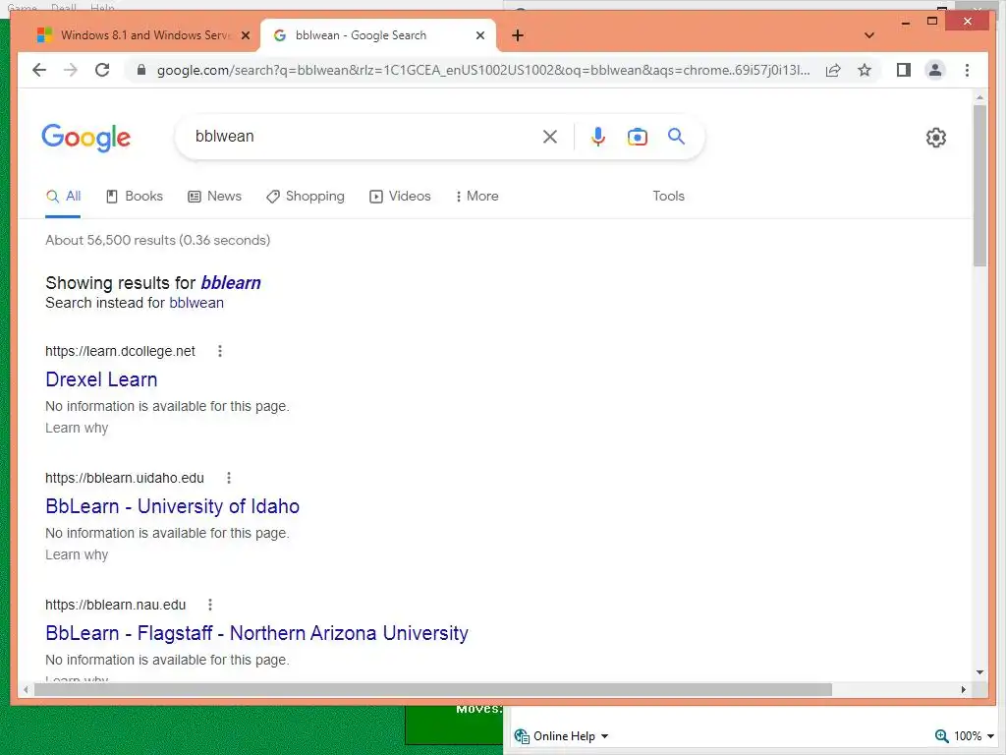Switch to Books results
The width and height of the screenshot is (1006, 755).
134,196
